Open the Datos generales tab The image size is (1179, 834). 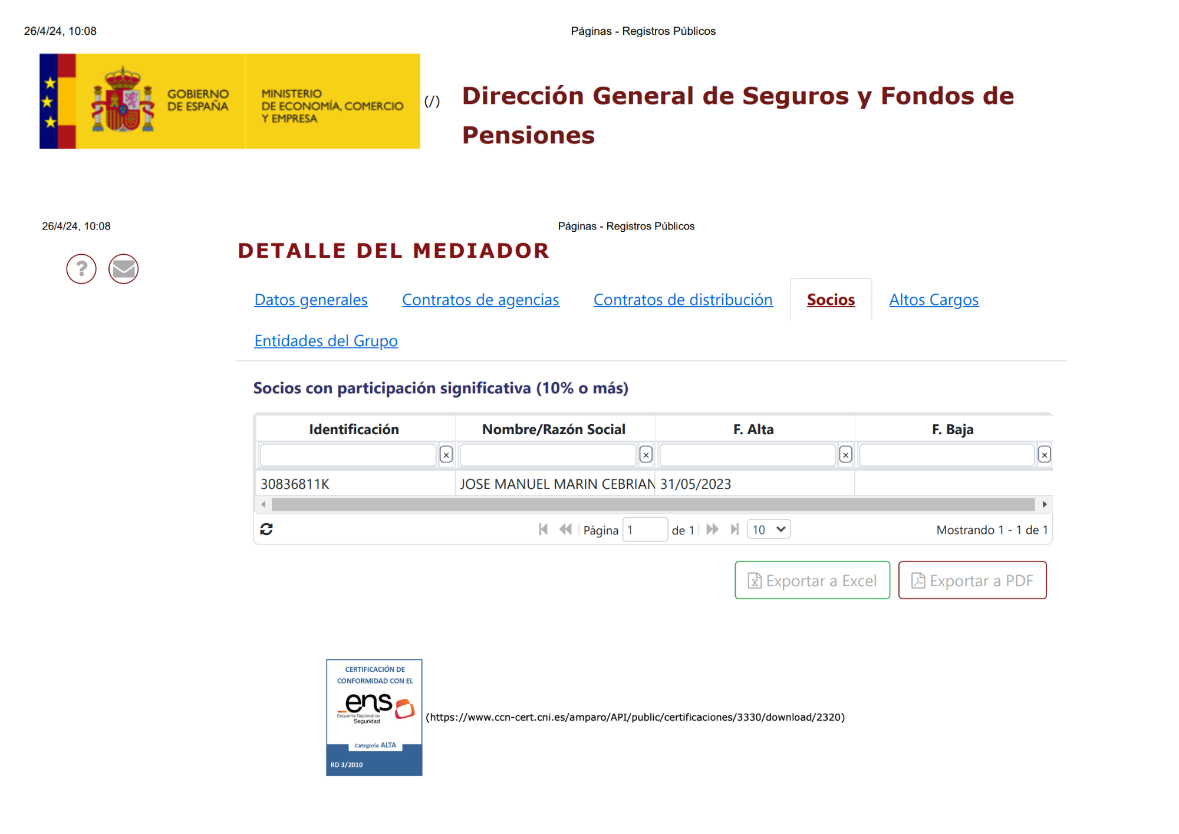(x=311, y=300)
